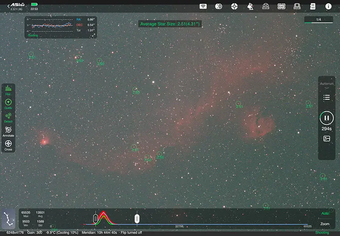Open the sky atlas constellation thumbnail
The width and height of the screenshot is (340, 236).
[8, 219]
